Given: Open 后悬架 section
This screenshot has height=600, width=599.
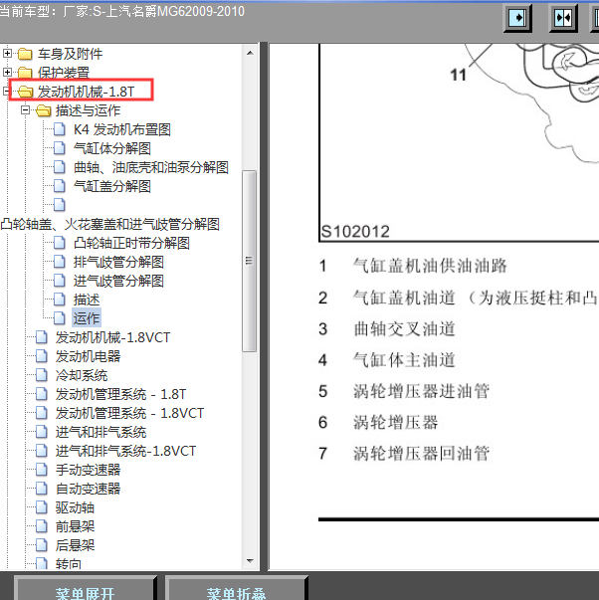Looking at the screenshot, I should pyautogui.click(x=75, y=545).
